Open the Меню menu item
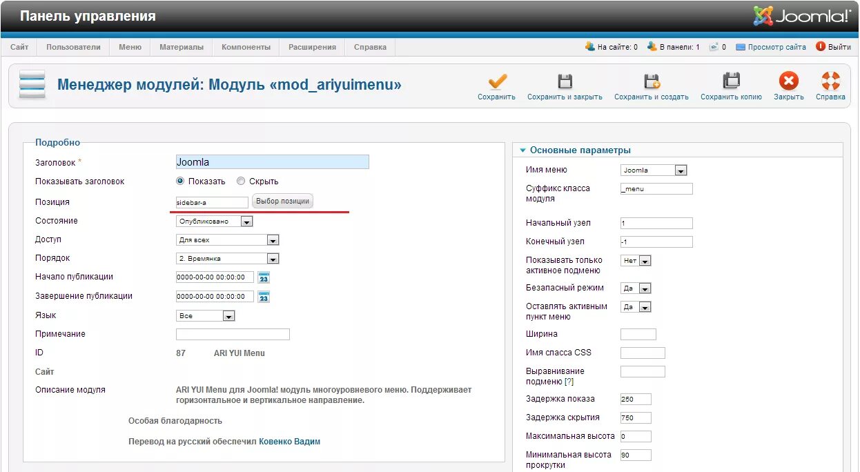The width and height of the screenshot is (860, 472). (x=130, y=47)
